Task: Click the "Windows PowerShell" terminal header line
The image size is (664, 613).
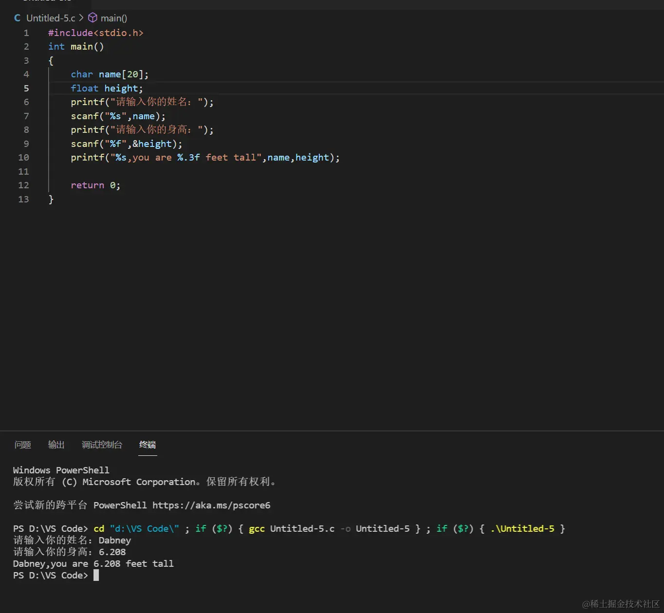Action: pos(61,470)
